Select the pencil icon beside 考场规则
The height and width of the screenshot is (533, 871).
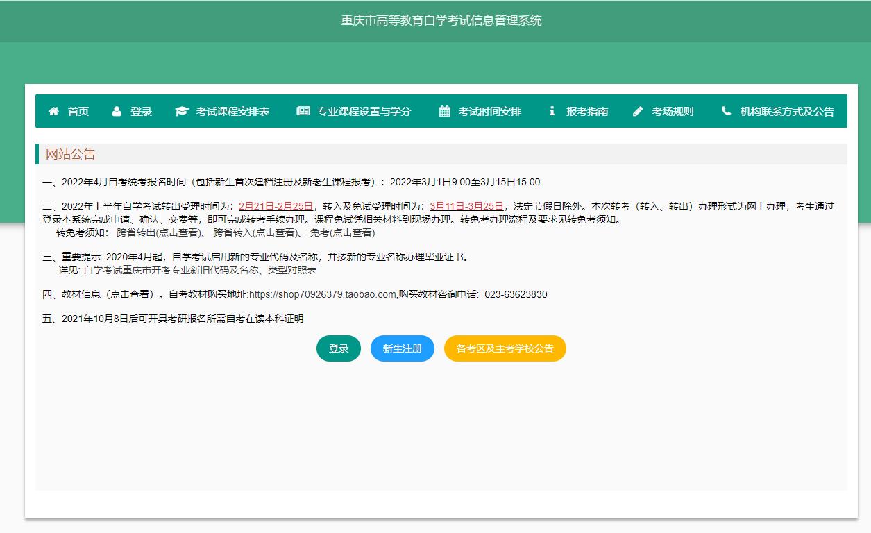pyautogui.click(x=637, y=111)
